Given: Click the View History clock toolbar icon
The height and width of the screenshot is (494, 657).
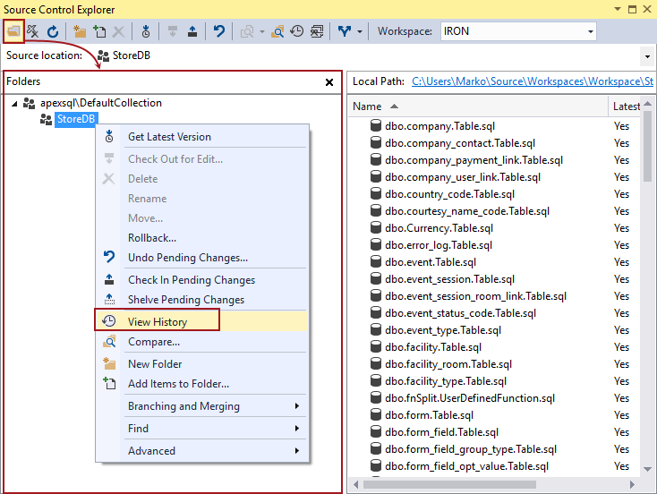Looking at the screenshot, I should click(297, 31).
